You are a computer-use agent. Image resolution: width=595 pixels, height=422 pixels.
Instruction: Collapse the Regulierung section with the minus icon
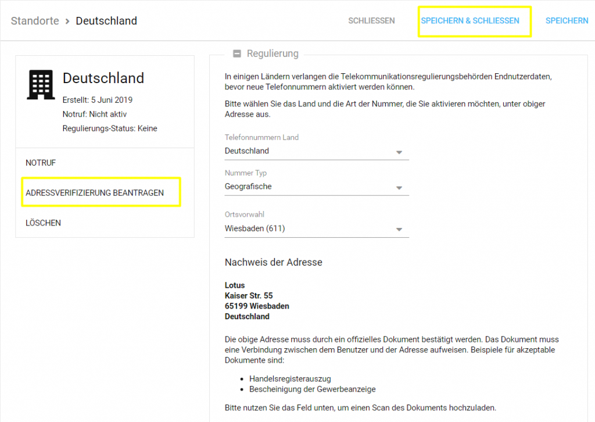(236, 54)
